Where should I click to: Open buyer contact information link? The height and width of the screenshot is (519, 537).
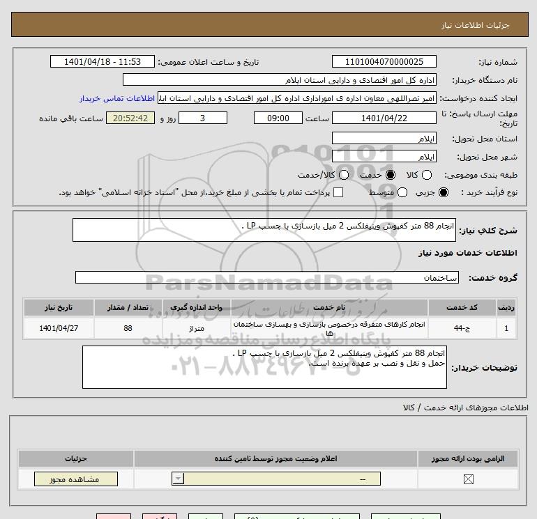(117, 98)
